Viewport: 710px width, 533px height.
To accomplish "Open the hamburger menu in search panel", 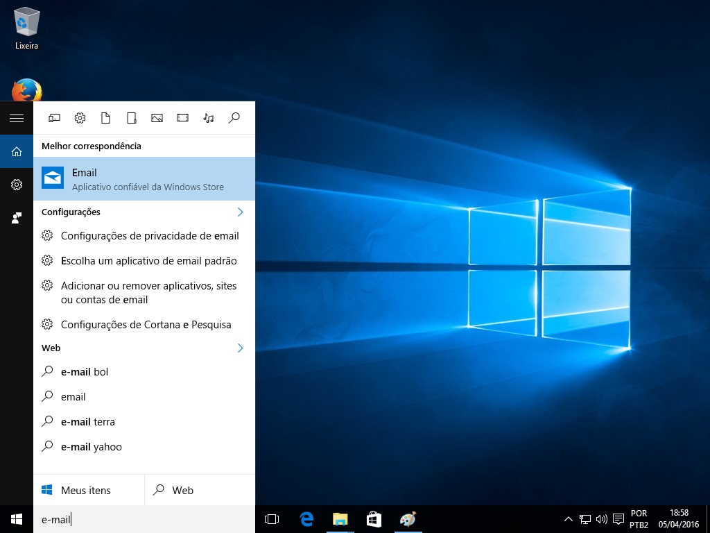I will pos(17,118).
